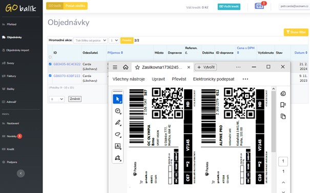This screenshot has width=310, height=193.
Task: Go to home icon in PDF viewer
Action: tap(126, 67)
